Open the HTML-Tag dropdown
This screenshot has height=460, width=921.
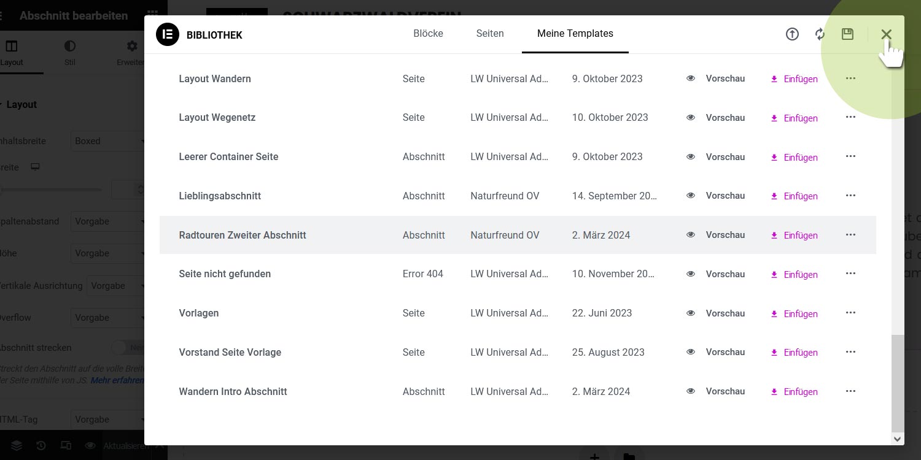(108, 420)
